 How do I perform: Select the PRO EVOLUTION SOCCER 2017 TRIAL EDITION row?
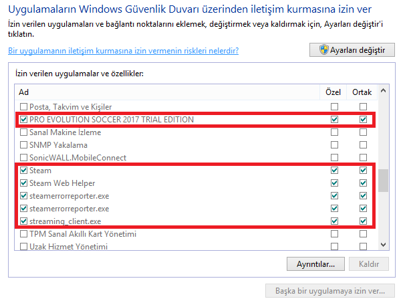click(196, 119)
